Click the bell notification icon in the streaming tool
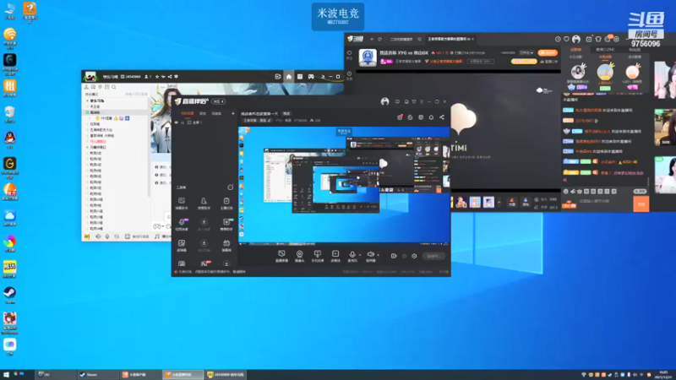This screenshot has width=676, height=380. pos(431,117)
